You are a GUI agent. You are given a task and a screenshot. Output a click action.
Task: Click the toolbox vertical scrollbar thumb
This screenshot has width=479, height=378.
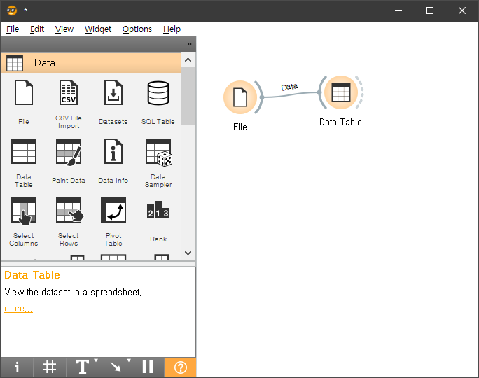[x=188, y=96]
